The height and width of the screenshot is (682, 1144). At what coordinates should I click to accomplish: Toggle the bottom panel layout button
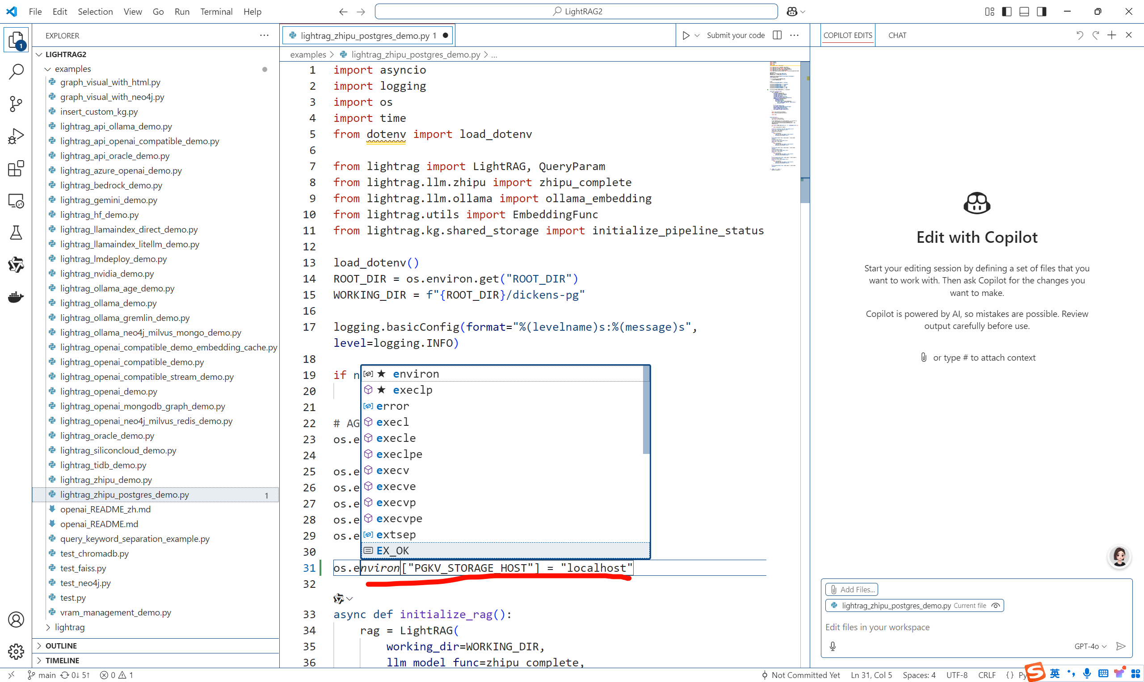coord(1024,12)
